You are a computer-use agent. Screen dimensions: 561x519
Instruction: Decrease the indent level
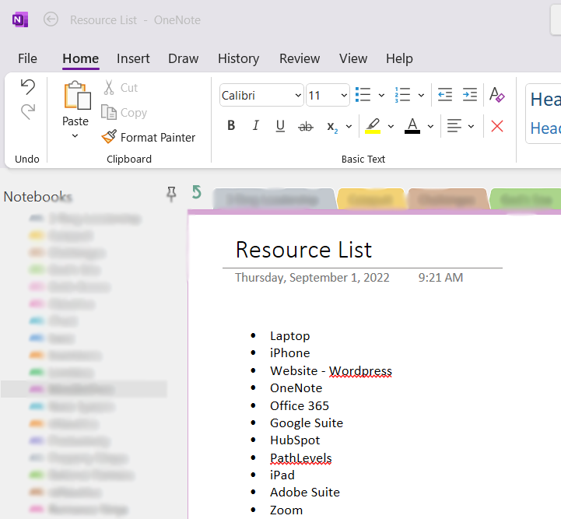point(445,95)
